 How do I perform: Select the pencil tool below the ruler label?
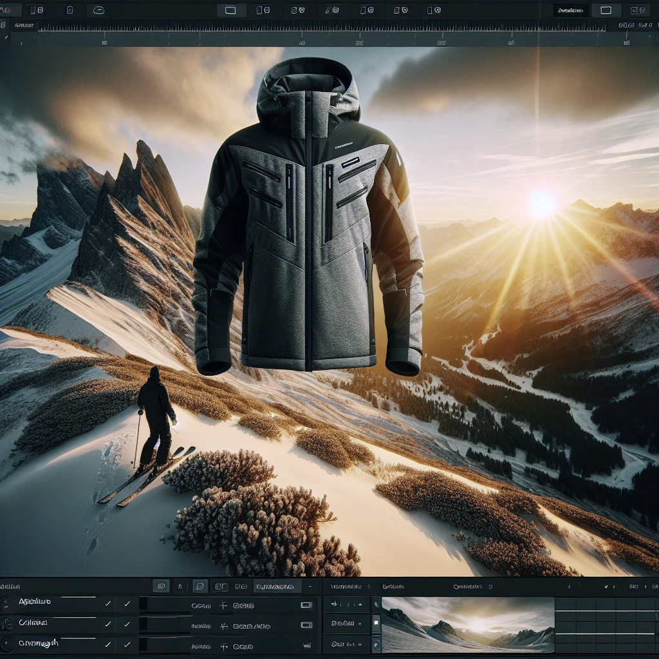coord(6,37)
